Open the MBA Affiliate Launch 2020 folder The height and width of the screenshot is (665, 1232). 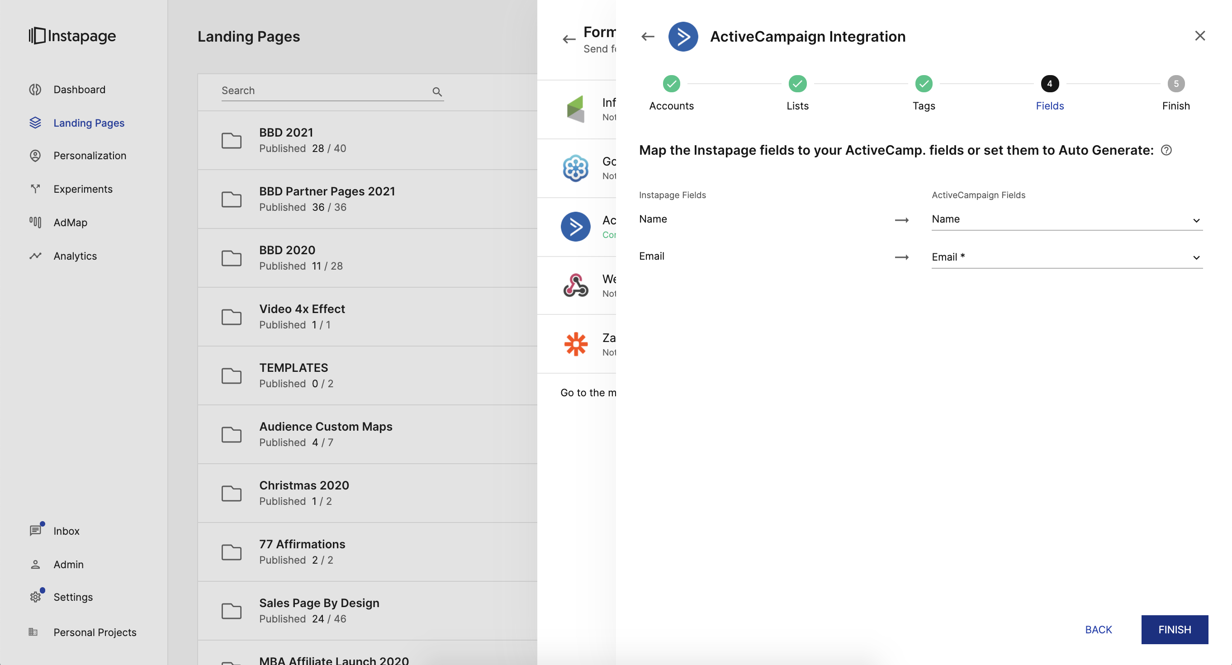coord(367,654)
